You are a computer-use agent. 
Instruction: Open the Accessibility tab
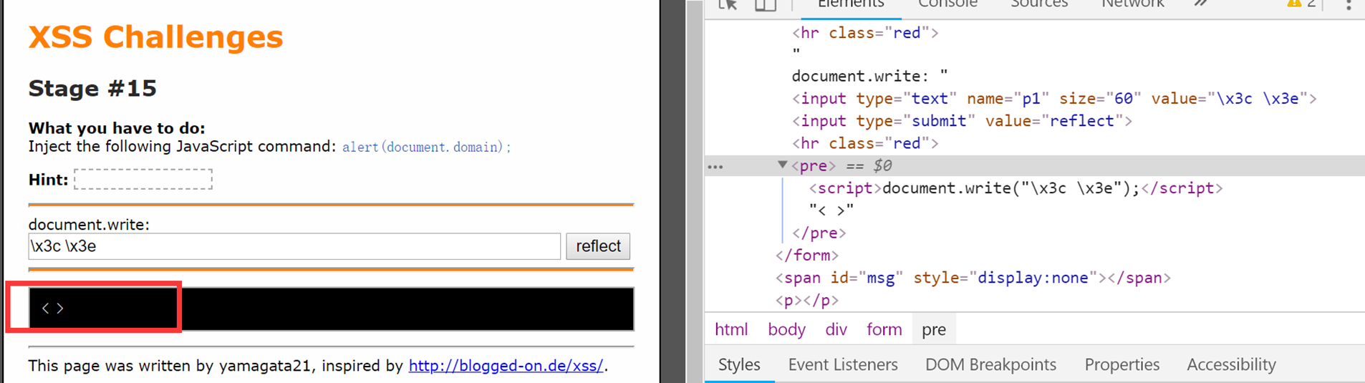1231,364
